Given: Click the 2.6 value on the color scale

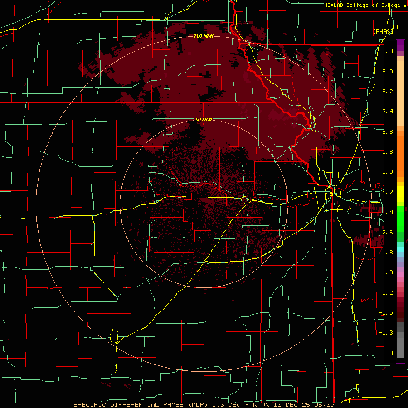Looking at the screenshot, I should click(388, 232).
